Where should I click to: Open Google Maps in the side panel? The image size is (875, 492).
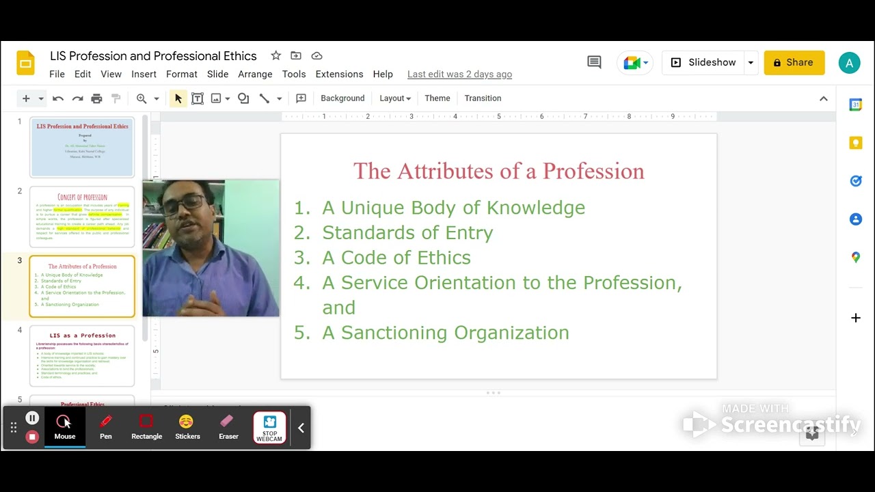856,257
